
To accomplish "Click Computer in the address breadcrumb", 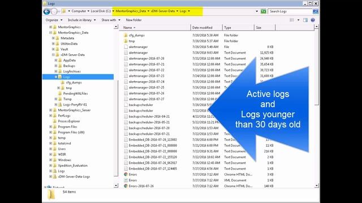I will (x=79, y=11).
